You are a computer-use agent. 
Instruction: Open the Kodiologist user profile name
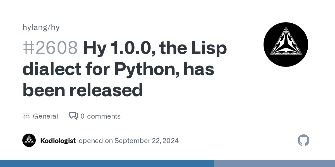coord(58,141)
